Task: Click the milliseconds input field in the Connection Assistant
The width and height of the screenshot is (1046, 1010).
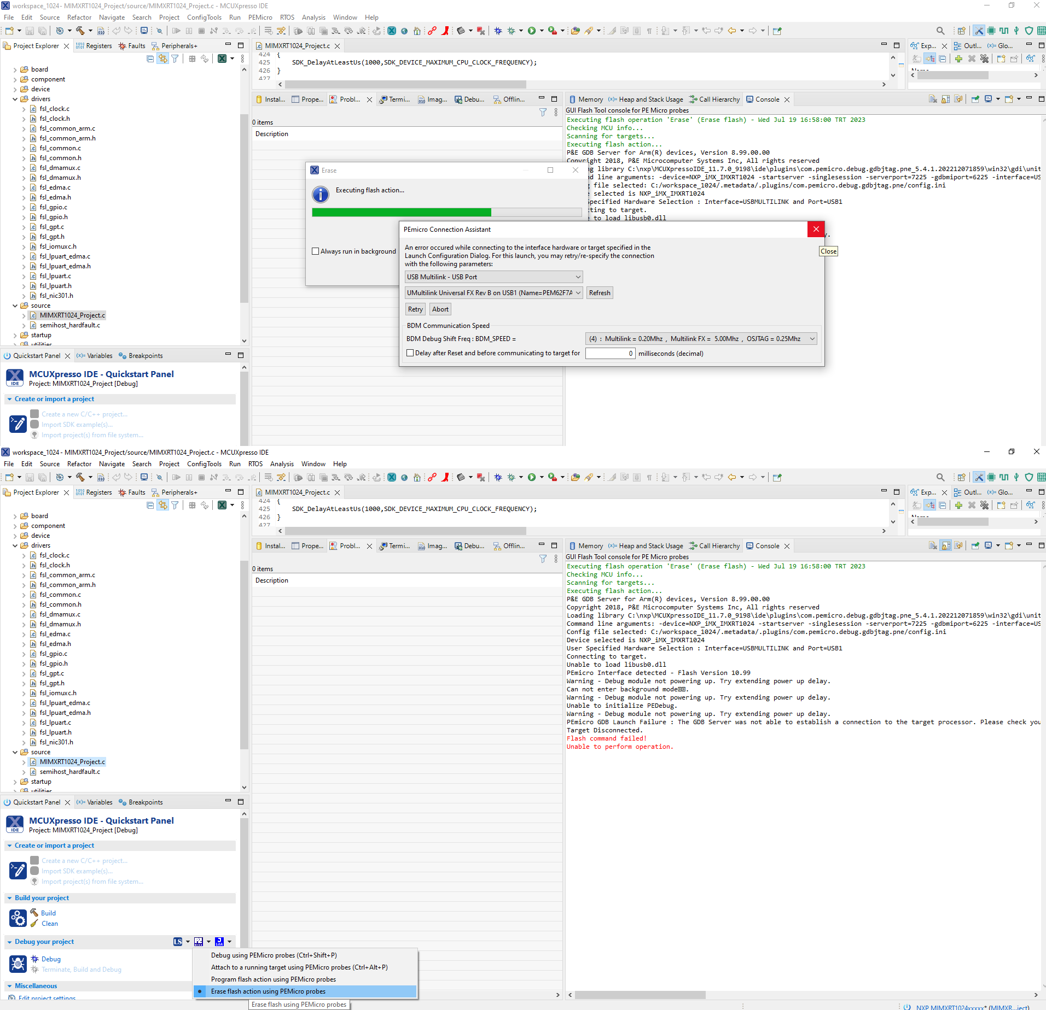Action: (609, 353)
